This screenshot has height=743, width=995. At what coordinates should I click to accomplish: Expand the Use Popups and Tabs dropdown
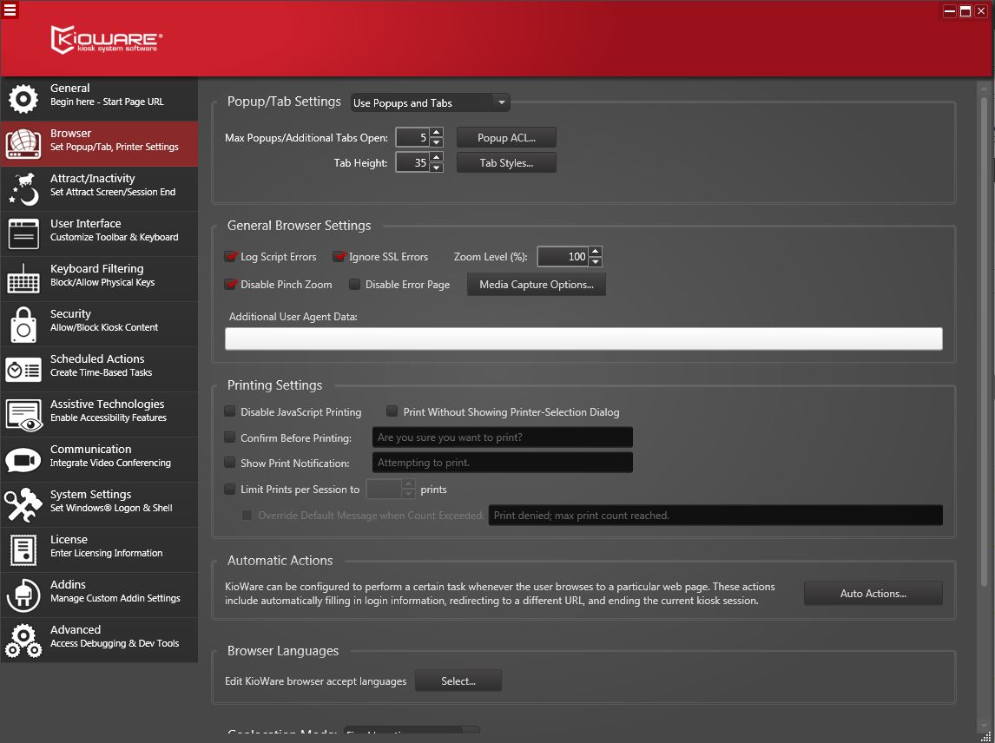431,102
